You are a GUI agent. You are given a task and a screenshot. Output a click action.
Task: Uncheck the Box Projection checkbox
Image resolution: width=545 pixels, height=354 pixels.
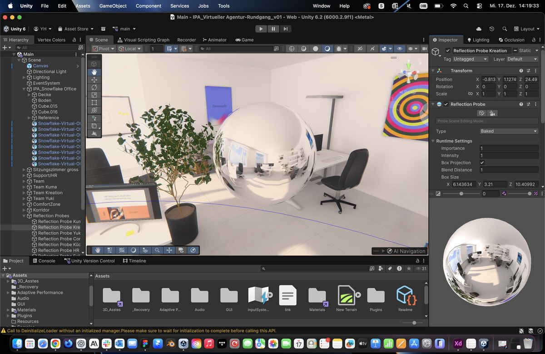click(482, 162)
